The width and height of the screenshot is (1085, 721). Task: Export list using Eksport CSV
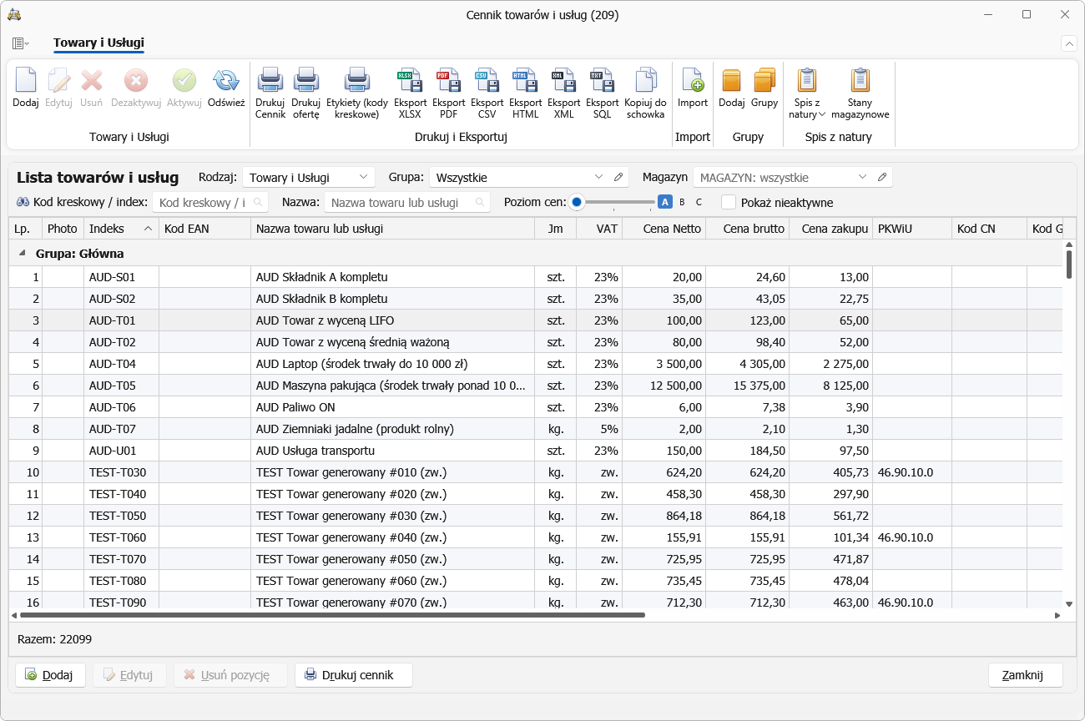[487, 81]
